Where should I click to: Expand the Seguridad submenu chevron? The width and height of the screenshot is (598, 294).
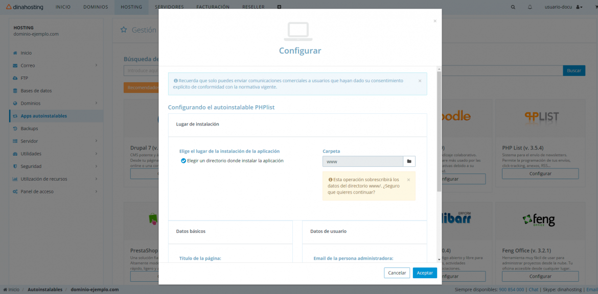tap(96, 166)
